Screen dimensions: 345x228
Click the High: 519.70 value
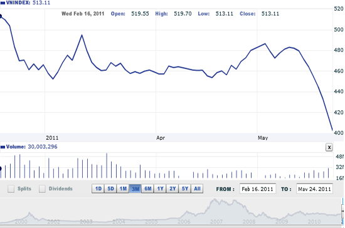click(173, 14)
